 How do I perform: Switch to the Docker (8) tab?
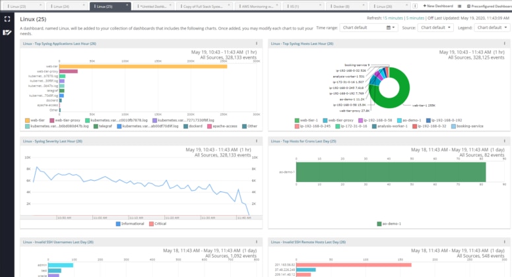tap(342, 5)
